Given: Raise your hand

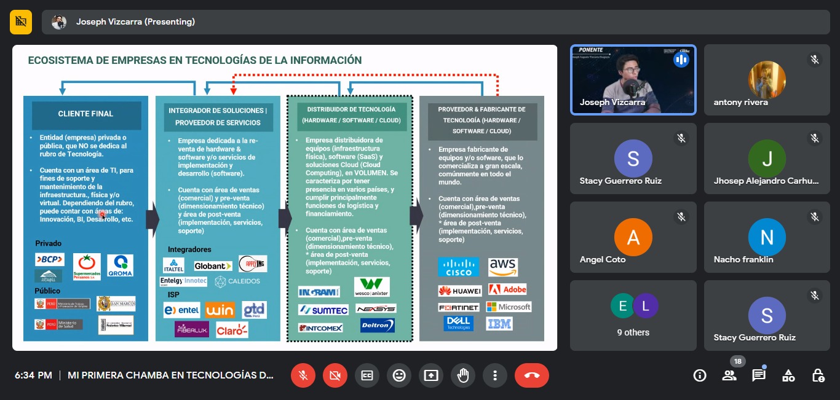Looking at the screenshot, I should click(x=463, y=375).
